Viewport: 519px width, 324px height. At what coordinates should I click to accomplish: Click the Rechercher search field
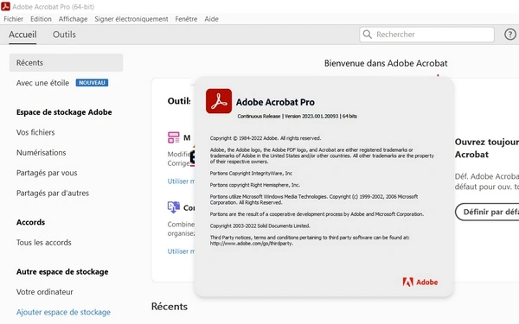[x=426, y=35]
